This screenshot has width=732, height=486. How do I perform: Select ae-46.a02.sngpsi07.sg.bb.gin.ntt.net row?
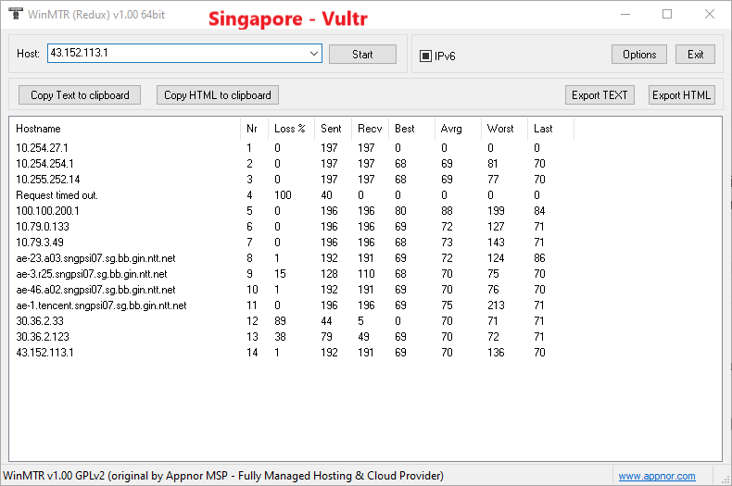click(292, 290)
